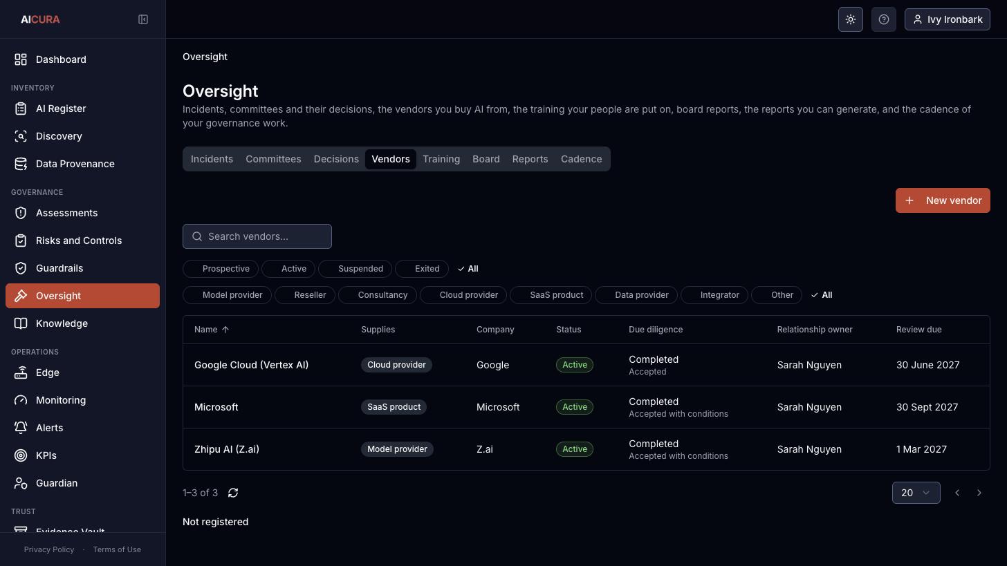Filter by Cloud provider type

[463, 295]
